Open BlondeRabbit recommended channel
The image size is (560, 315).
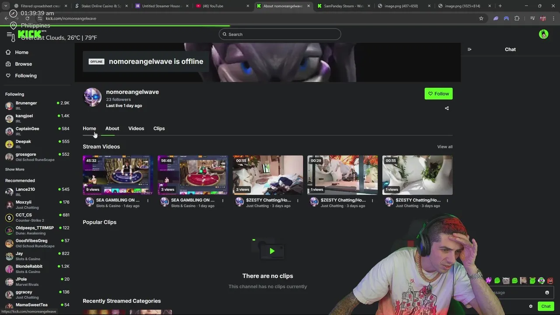37,269
